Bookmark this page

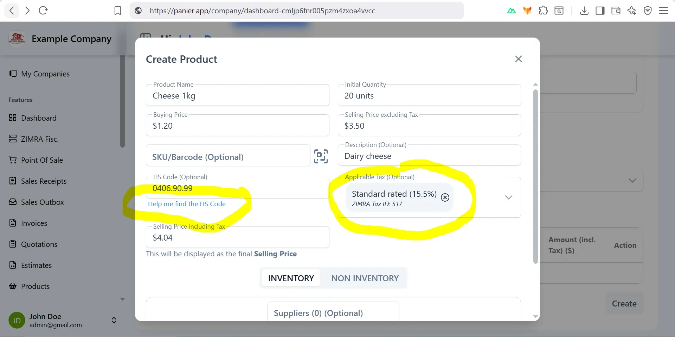(118, 11)
